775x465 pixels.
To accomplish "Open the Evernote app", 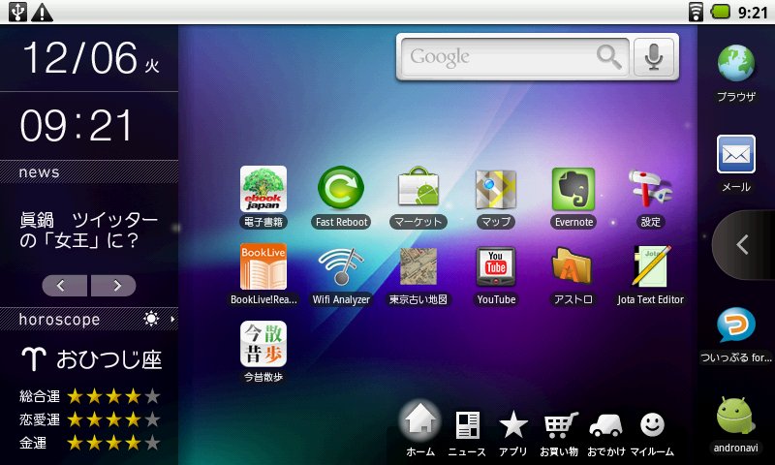I will [573, 190].
